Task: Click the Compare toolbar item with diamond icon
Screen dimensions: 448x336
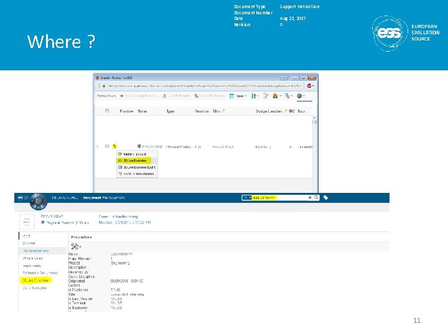Action: (x=139, y=96)
